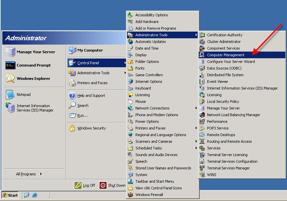Click Show Desktop quick launch icon
The image size is (287, 201).
pyautogui.click(x=27, y=195)
